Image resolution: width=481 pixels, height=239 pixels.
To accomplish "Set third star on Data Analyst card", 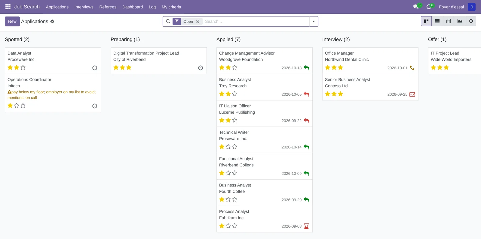I will 23,67.
